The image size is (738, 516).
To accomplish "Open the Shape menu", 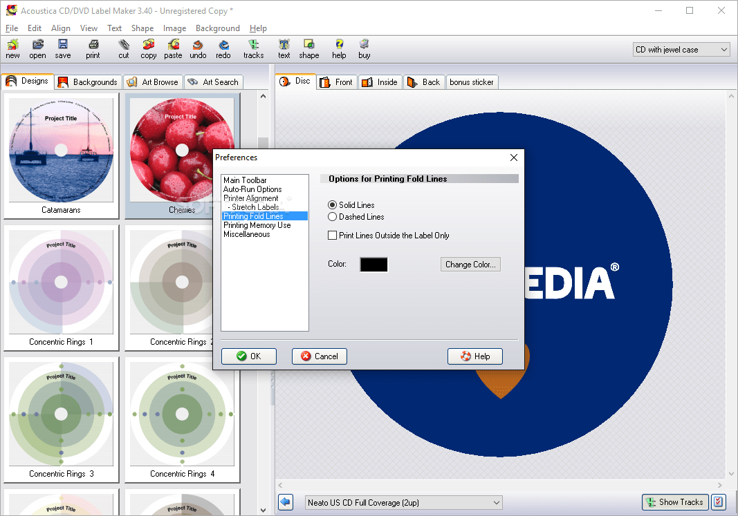I will (x=142, y=28).
